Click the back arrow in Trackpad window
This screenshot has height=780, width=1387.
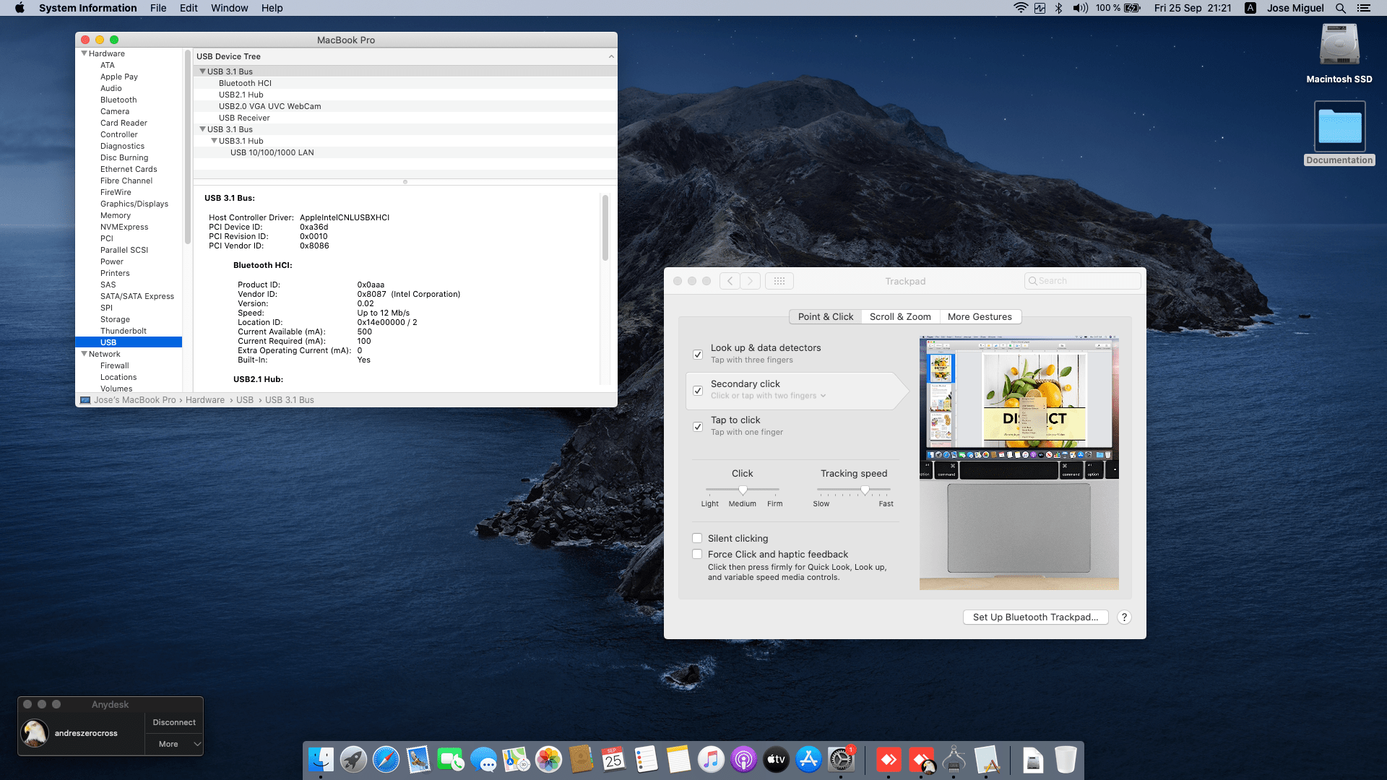(x=730, y=281)
